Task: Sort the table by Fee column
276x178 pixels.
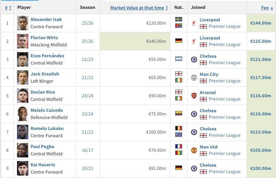Action: click(266, 8)
